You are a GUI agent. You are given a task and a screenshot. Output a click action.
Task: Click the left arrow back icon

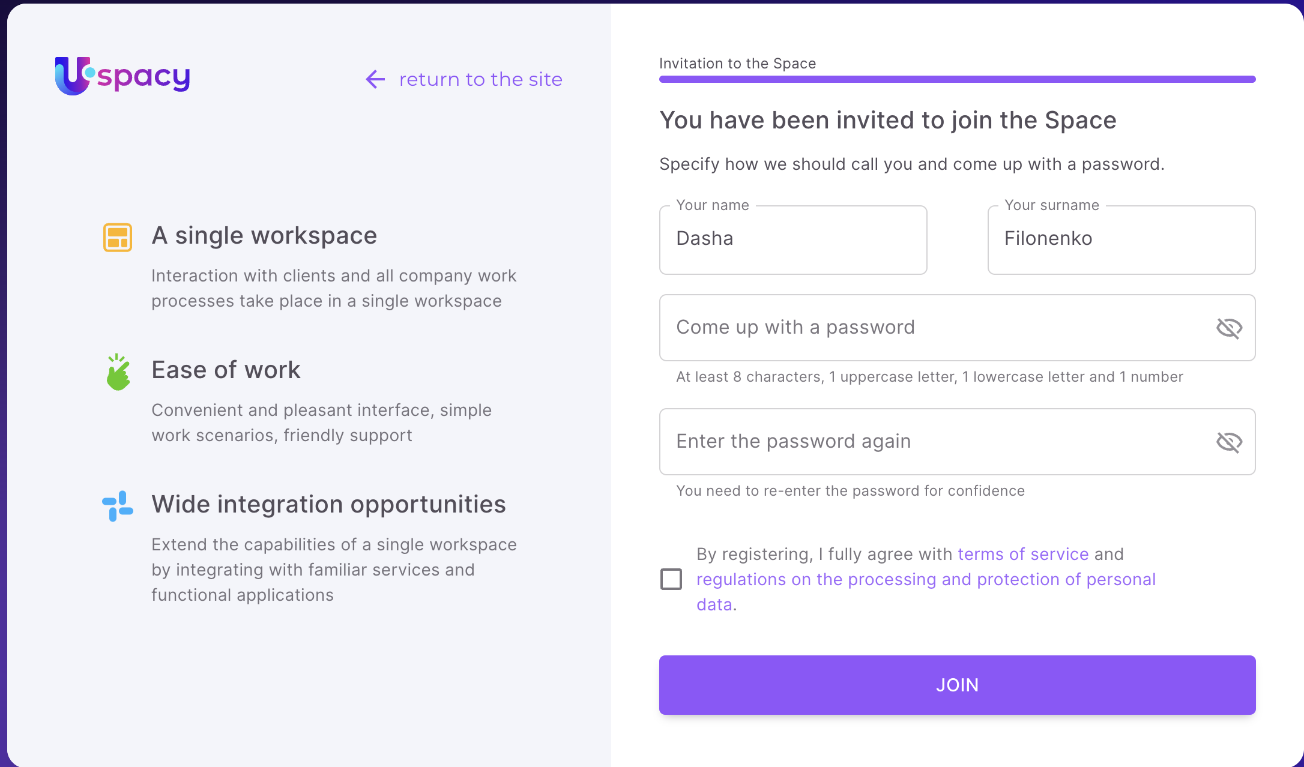375,79
